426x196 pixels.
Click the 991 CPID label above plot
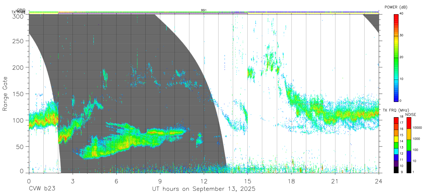click(x=204, y=10)
